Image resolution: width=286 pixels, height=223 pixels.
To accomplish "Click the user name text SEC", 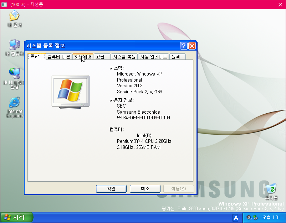I will click(121, 106).
